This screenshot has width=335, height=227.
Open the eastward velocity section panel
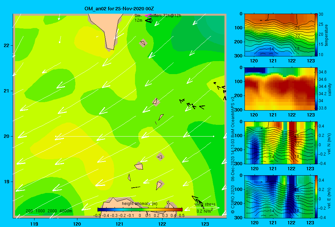[x=279, y=197]
